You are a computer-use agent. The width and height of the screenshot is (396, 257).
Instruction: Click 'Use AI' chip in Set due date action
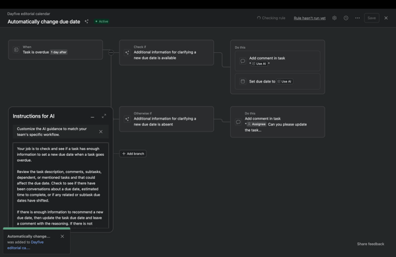click(x=284, y=81)
